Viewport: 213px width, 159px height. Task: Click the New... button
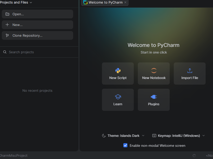pos(37,25)
